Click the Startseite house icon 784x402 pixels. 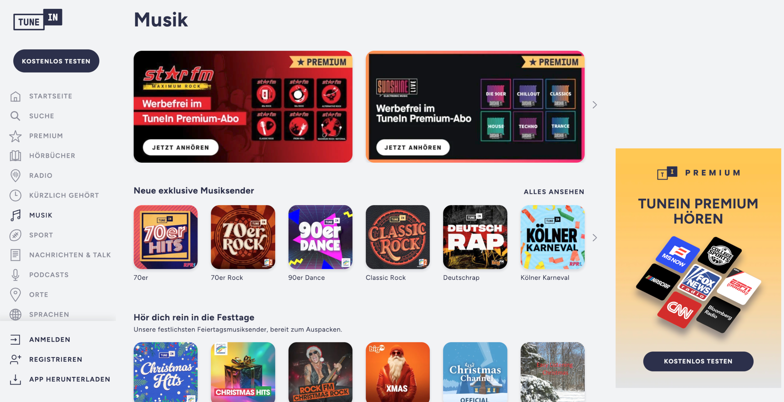coord(15,96)
